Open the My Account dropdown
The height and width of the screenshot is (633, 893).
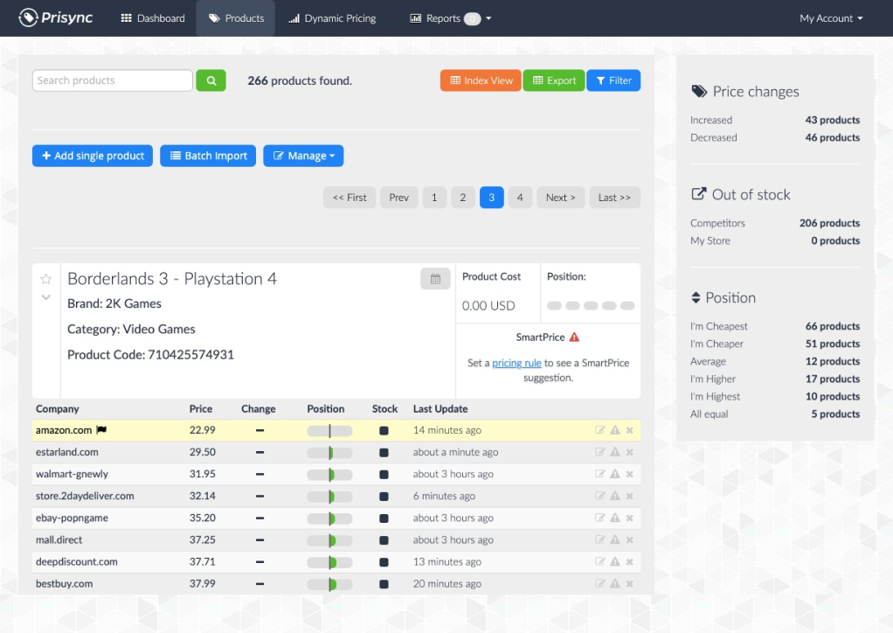828,17
